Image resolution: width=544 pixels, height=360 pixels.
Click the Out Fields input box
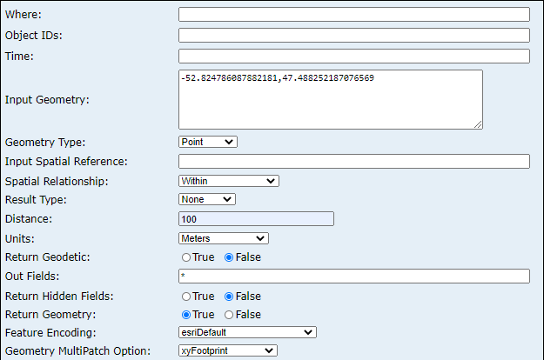point(353,277)
